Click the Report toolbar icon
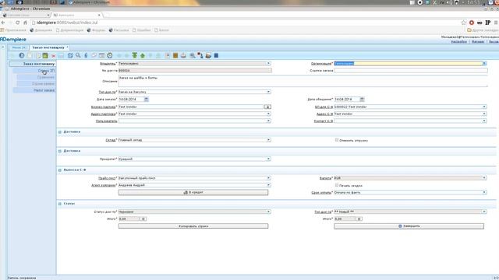 [168, 55]
